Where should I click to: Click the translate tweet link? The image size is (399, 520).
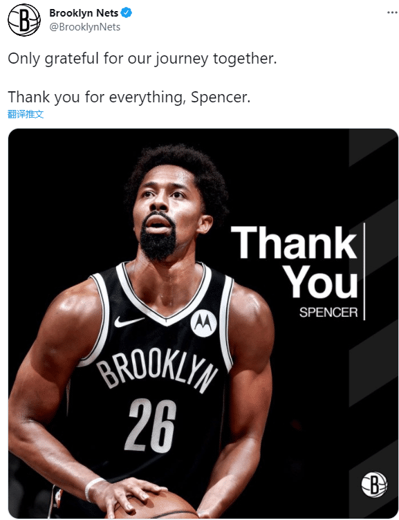click(26, 114)
